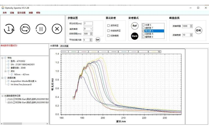Viewport: 209px width, 130px height.
Task: Switch to the 波长测量 tab
Action: tap(64, 46)
